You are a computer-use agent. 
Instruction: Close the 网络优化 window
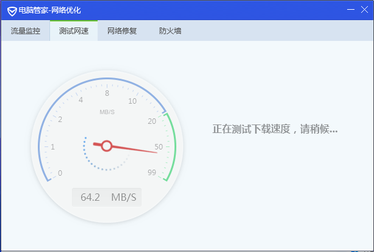[364, 10]
